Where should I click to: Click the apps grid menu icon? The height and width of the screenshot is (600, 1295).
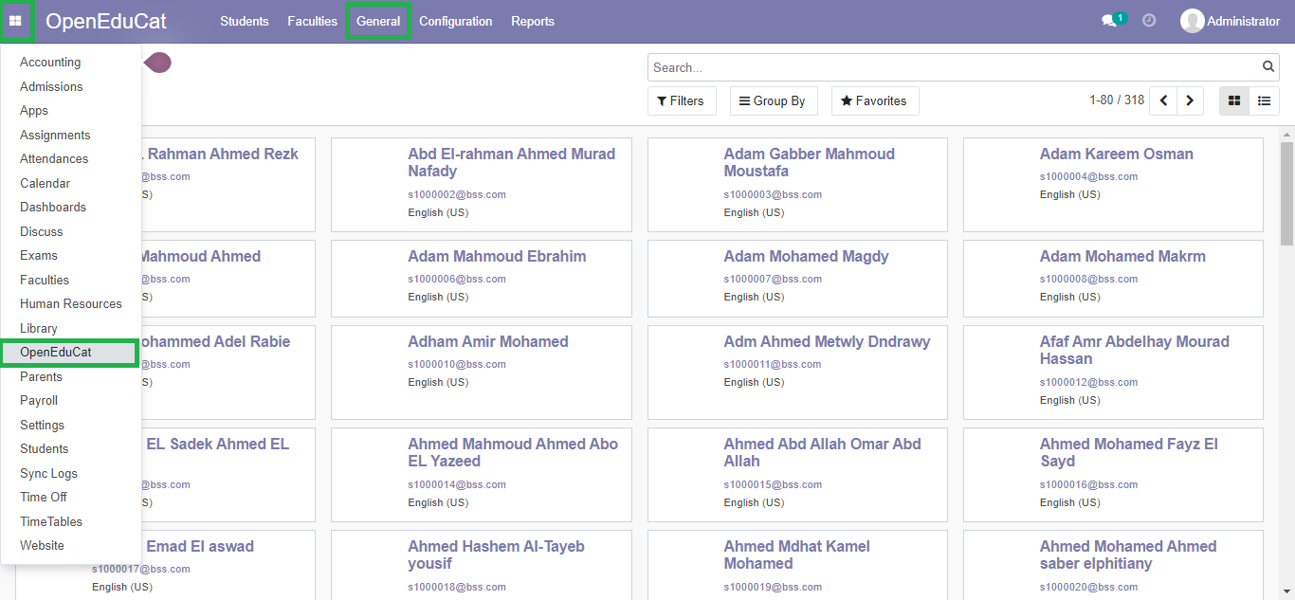15,21
